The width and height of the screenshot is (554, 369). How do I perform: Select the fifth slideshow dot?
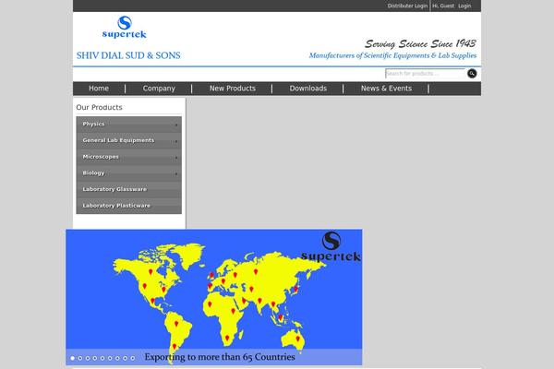tap(102, 358)
